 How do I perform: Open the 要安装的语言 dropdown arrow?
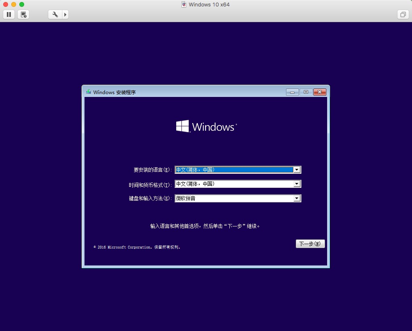coord(297,170)
